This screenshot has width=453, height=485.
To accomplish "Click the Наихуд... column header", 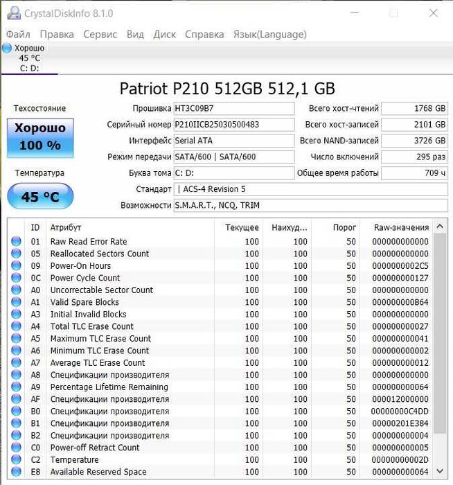I will [x=287, y=228].
